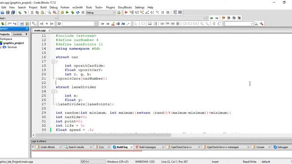Show more Management tabs arrow

[26, 34]
